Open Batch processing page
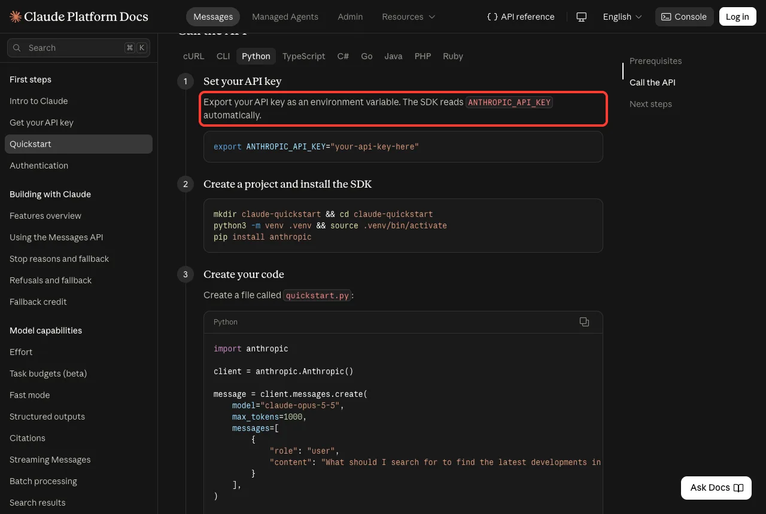 pos(78,481)
